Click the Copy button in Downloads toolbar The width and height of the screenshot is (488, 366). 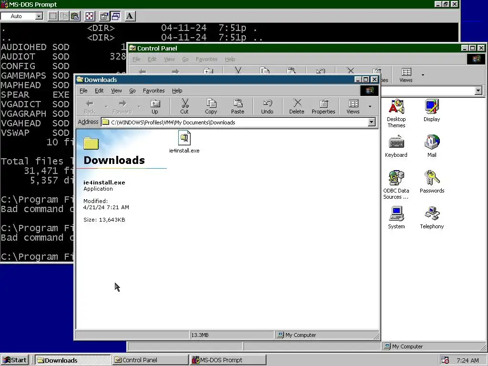(x=211, y=106)
